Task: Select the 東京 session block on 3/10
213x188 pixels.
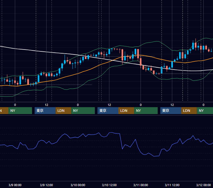Action: [108, 111]
